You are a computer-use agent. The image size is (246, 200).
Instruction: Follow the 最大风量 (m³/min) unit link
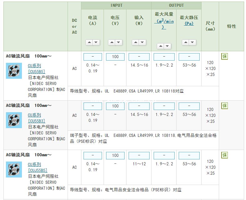[x=164, y=24]
